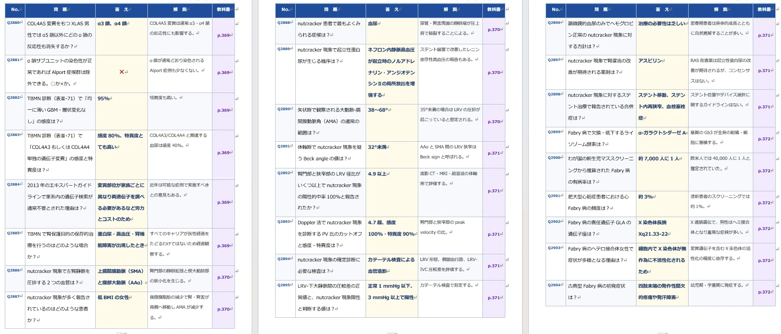Viewport: 781px width, 334px height.
Task: Click the p.370 reference in row Q2889
Action: pyautogui.click(x=494, y=73)
